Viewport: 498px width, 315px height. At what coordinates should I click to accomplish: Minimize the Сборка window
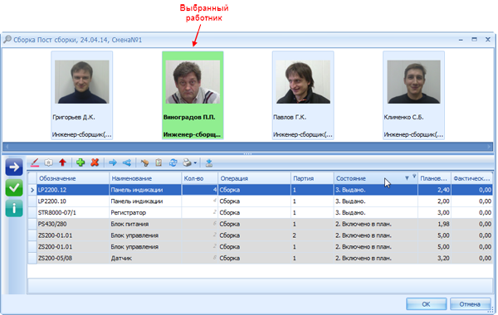pos(461,40)
